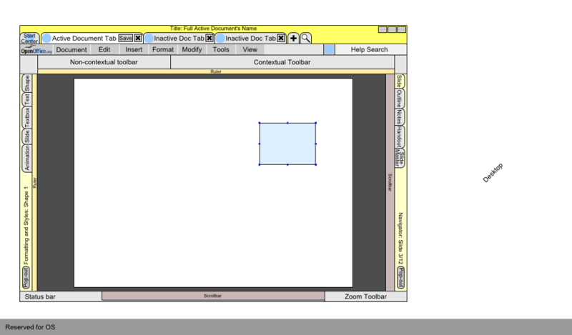
Task: Open the Insert menu
Action: coord(134,50)
